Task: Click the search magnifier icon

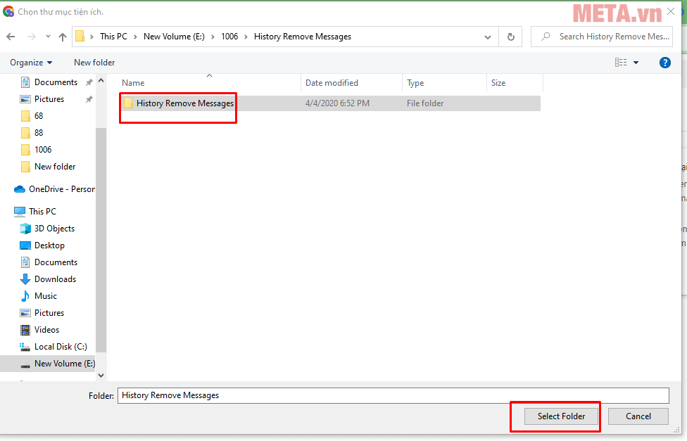Action: 546,36
